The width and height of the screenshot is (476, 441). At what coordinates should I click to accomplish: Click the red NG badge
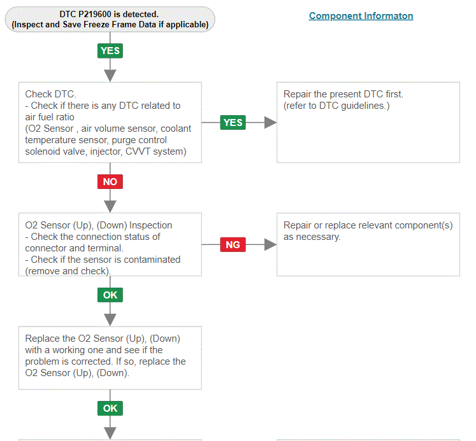[233, 244]
